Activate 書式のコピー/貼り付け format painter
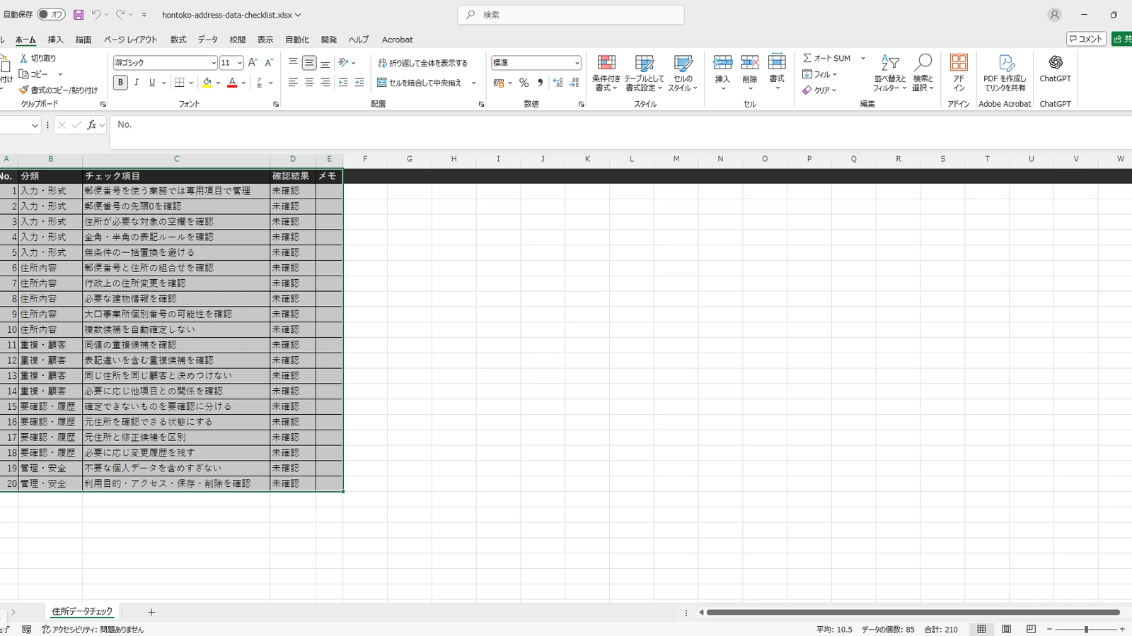 pos(58,90)
